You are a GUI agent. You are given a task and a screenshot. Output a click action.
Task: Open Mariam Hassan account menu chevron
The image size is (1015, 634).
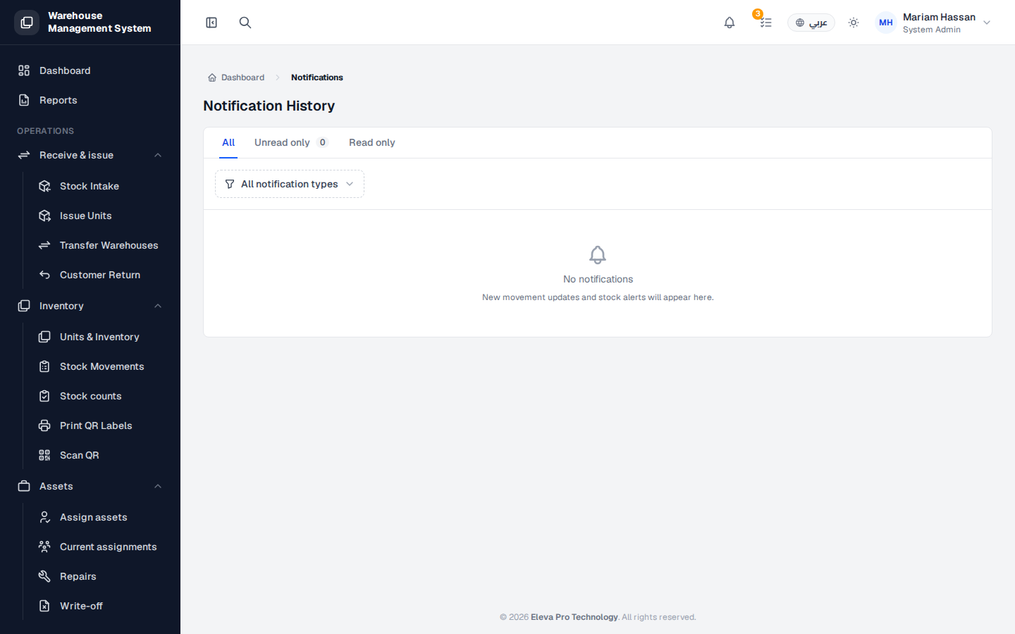coord(987,23)
